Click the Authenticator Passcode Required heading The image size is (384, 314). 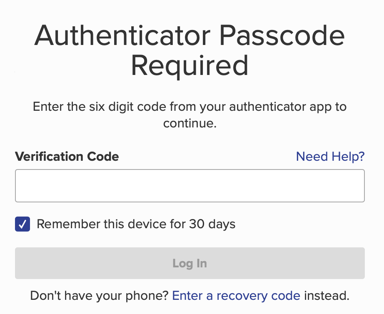190,51
